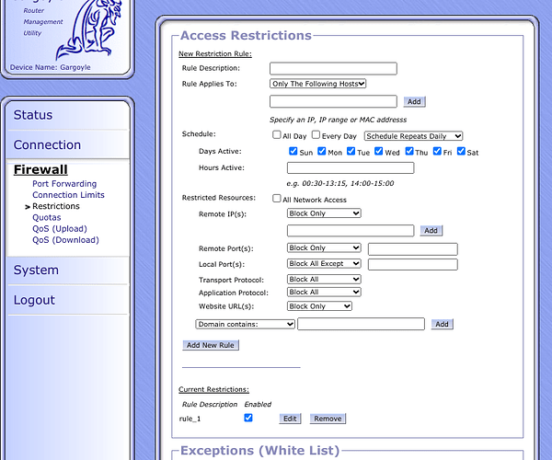The width and height of the screenshot is (552, 460).
Task: Edit the rule_1 restriction
Action: click(x=290, y=419)
